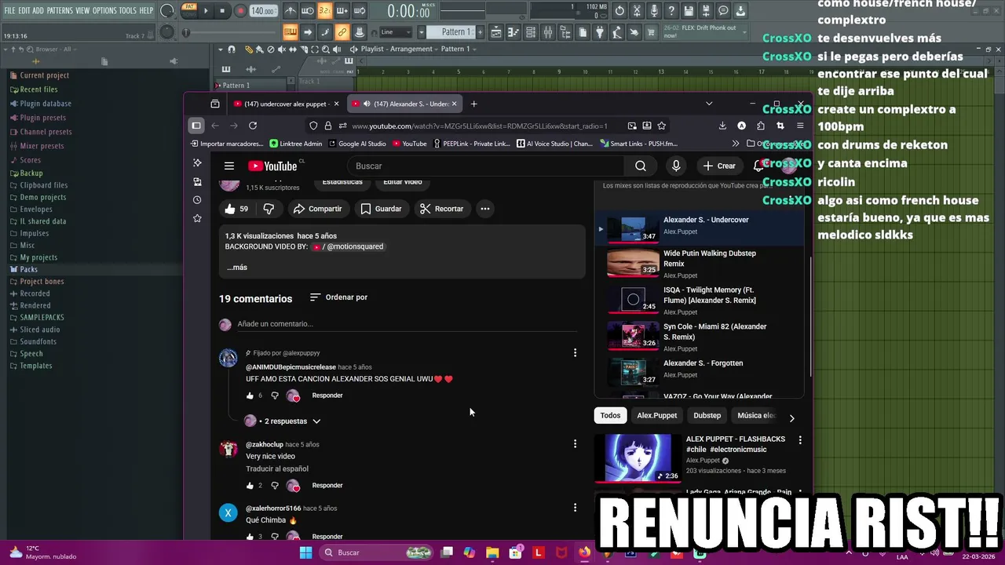1005x565 pixels.
Task: Toggle the FL Studio metronome
Action: [291, 11]
